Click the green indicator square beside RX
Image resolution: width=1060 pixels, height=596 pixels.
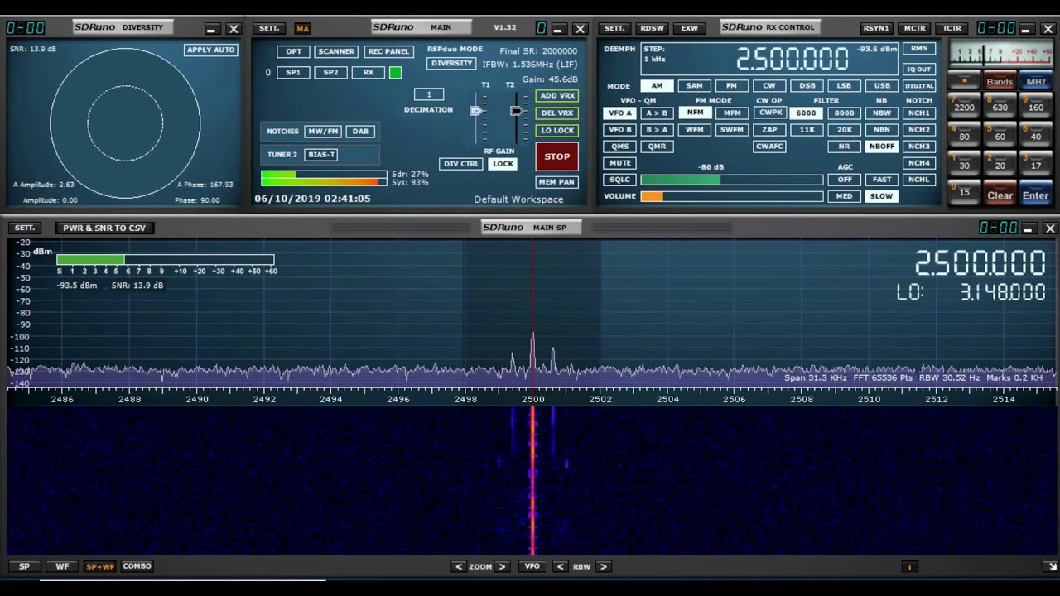pos(395,73)
